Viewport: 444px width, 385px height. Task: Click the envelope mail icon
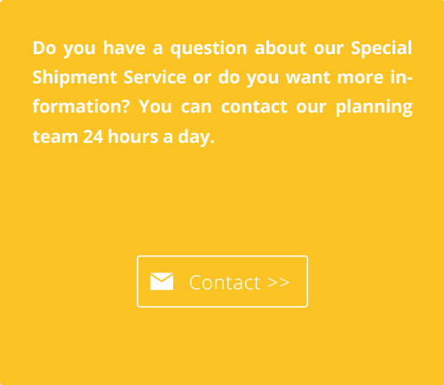(x=162, y=281)
